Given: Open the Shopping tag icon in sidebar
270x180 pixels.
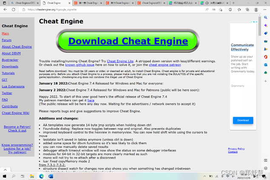Looking at the screenshot, I should [x=265, y=33].
